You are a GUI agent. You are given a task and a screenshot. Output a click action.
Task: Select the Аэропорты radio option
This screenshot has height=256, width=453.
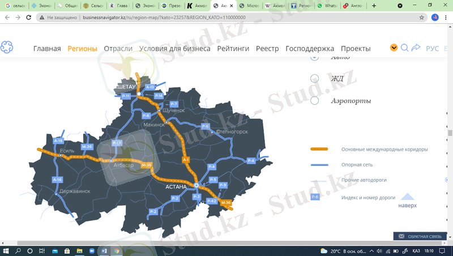(x=315, y=101)
